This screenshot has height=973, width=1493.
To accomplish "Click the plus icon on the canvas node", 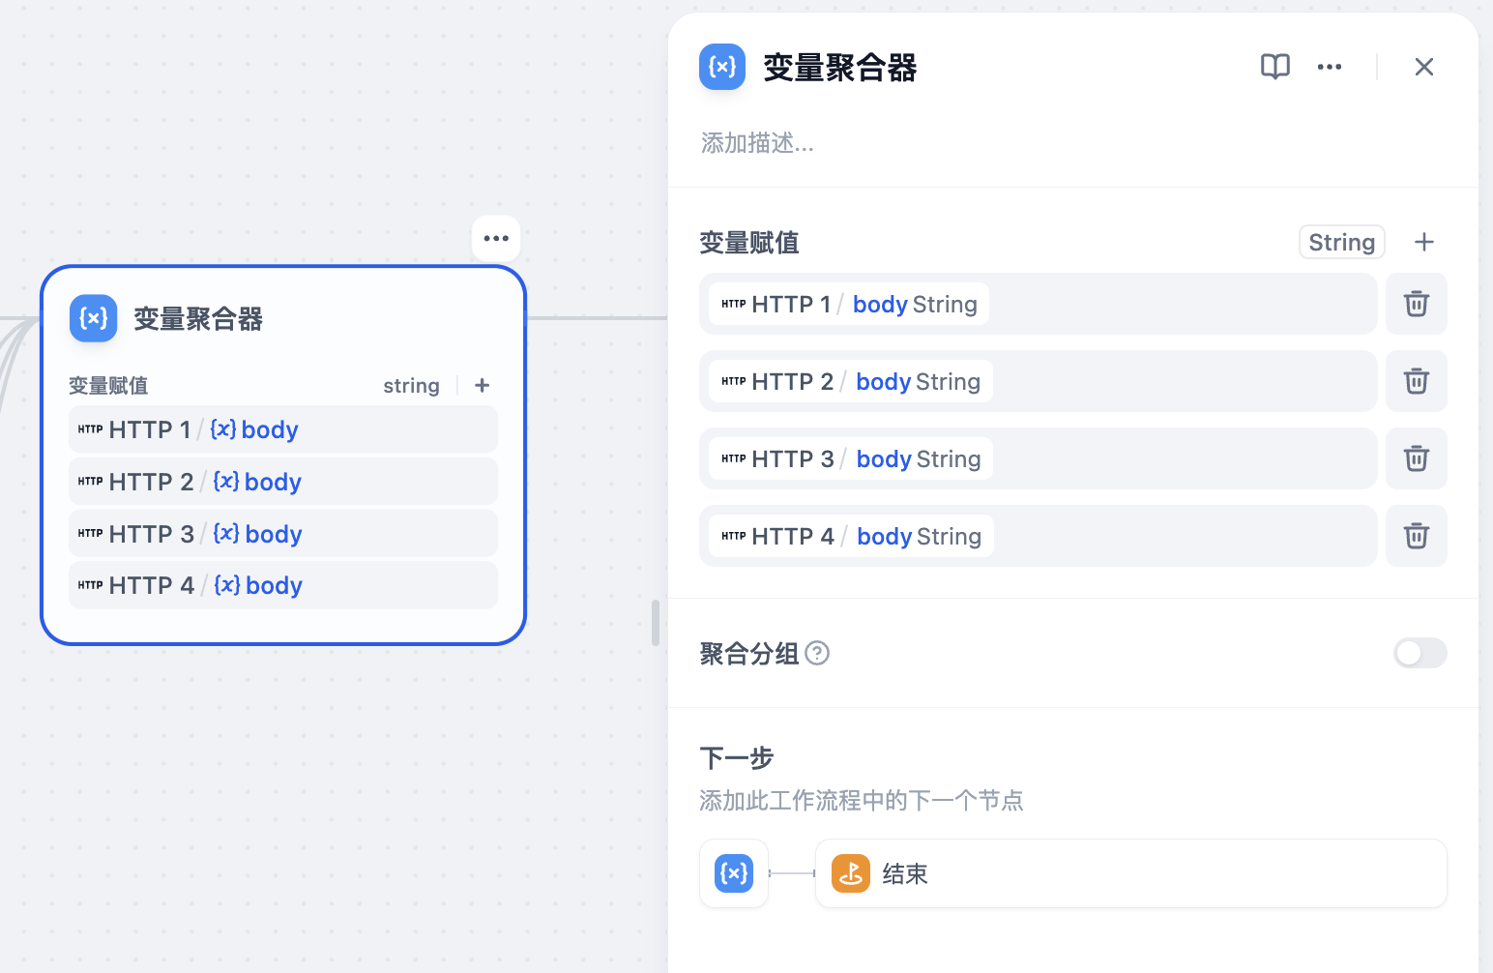I will coord(481,385).
